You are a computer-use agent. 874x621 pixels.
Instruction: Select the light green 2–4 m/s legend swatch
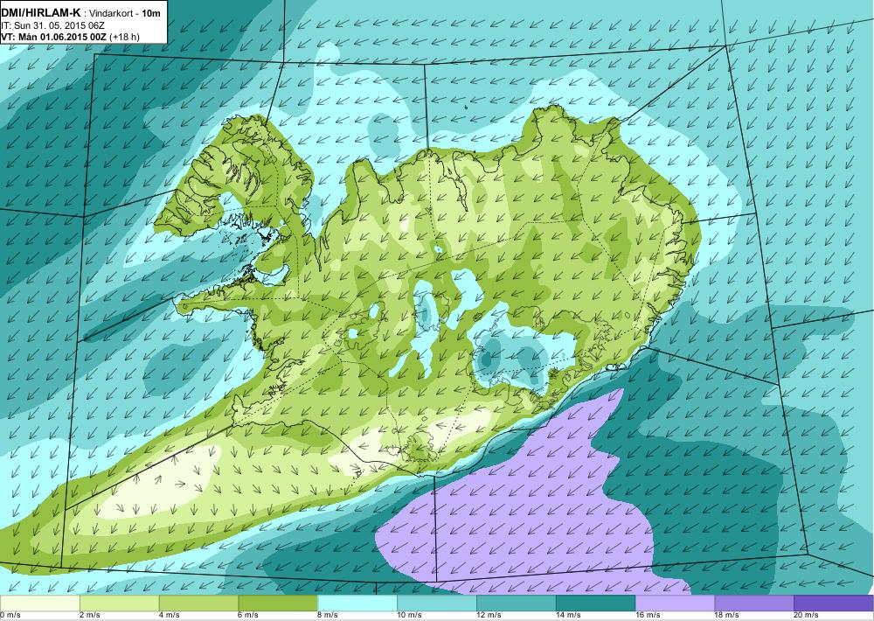[x=119, y=604]
